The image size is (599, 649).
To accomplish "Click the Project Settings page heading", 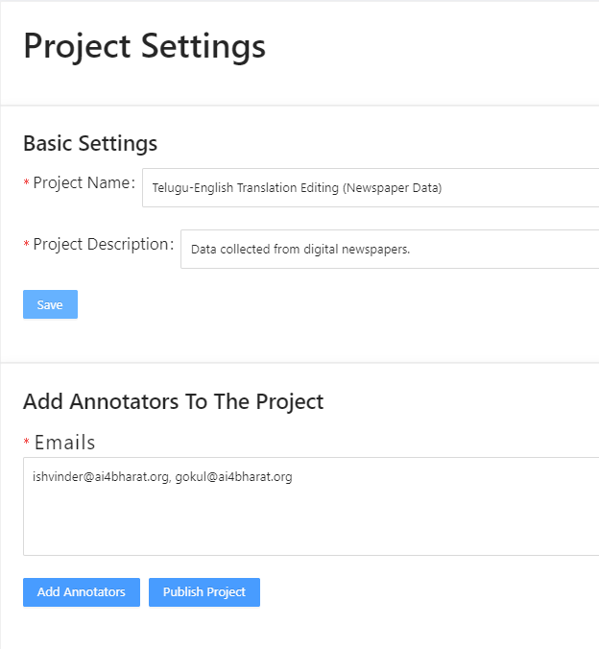I will click(x=144, y=46).
